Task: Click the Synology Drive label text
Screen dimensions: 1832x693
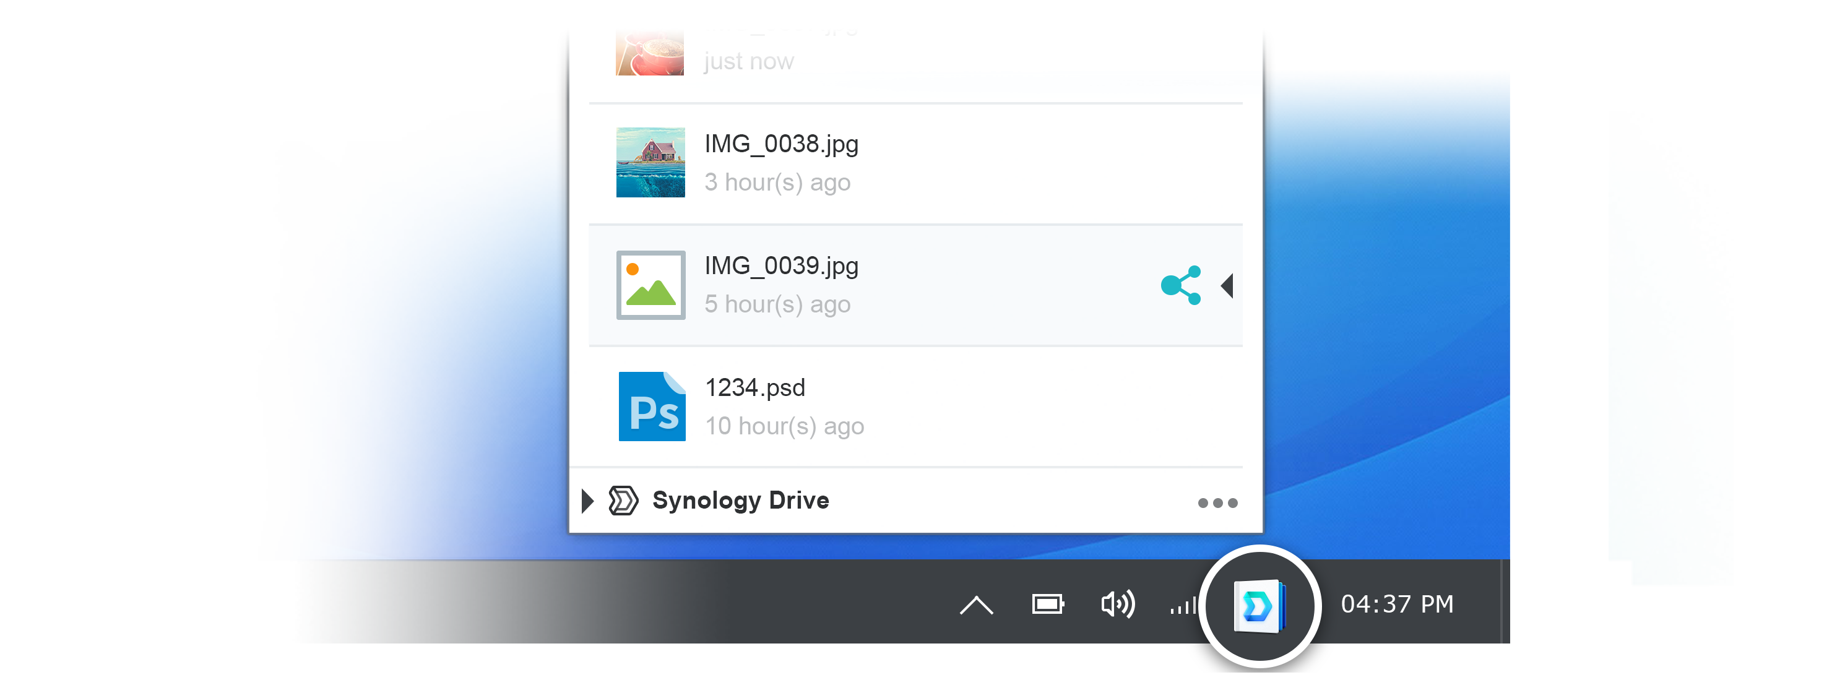Action: [x=740, y=501]
